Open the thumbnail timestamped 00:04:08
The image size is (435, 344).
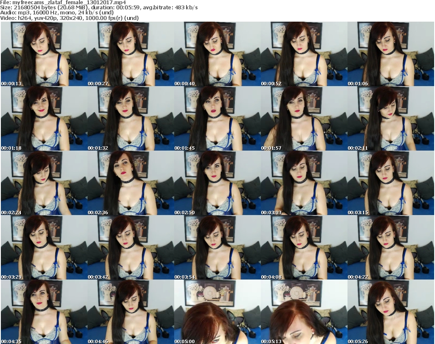pyautogui.click(x=304, y=248)
